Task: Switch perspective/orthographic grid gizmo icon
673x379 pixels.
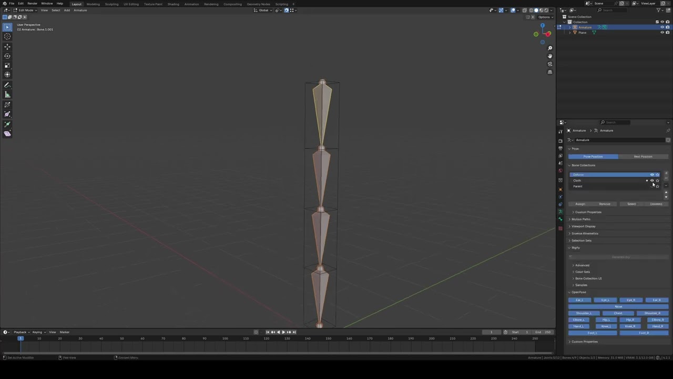Action: [x=550, y=72]
